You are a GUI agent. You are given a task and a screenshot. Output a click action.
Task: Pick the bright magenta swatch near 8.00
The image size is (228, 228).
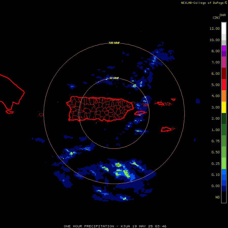pyautogui.click(x=224, y=48)
